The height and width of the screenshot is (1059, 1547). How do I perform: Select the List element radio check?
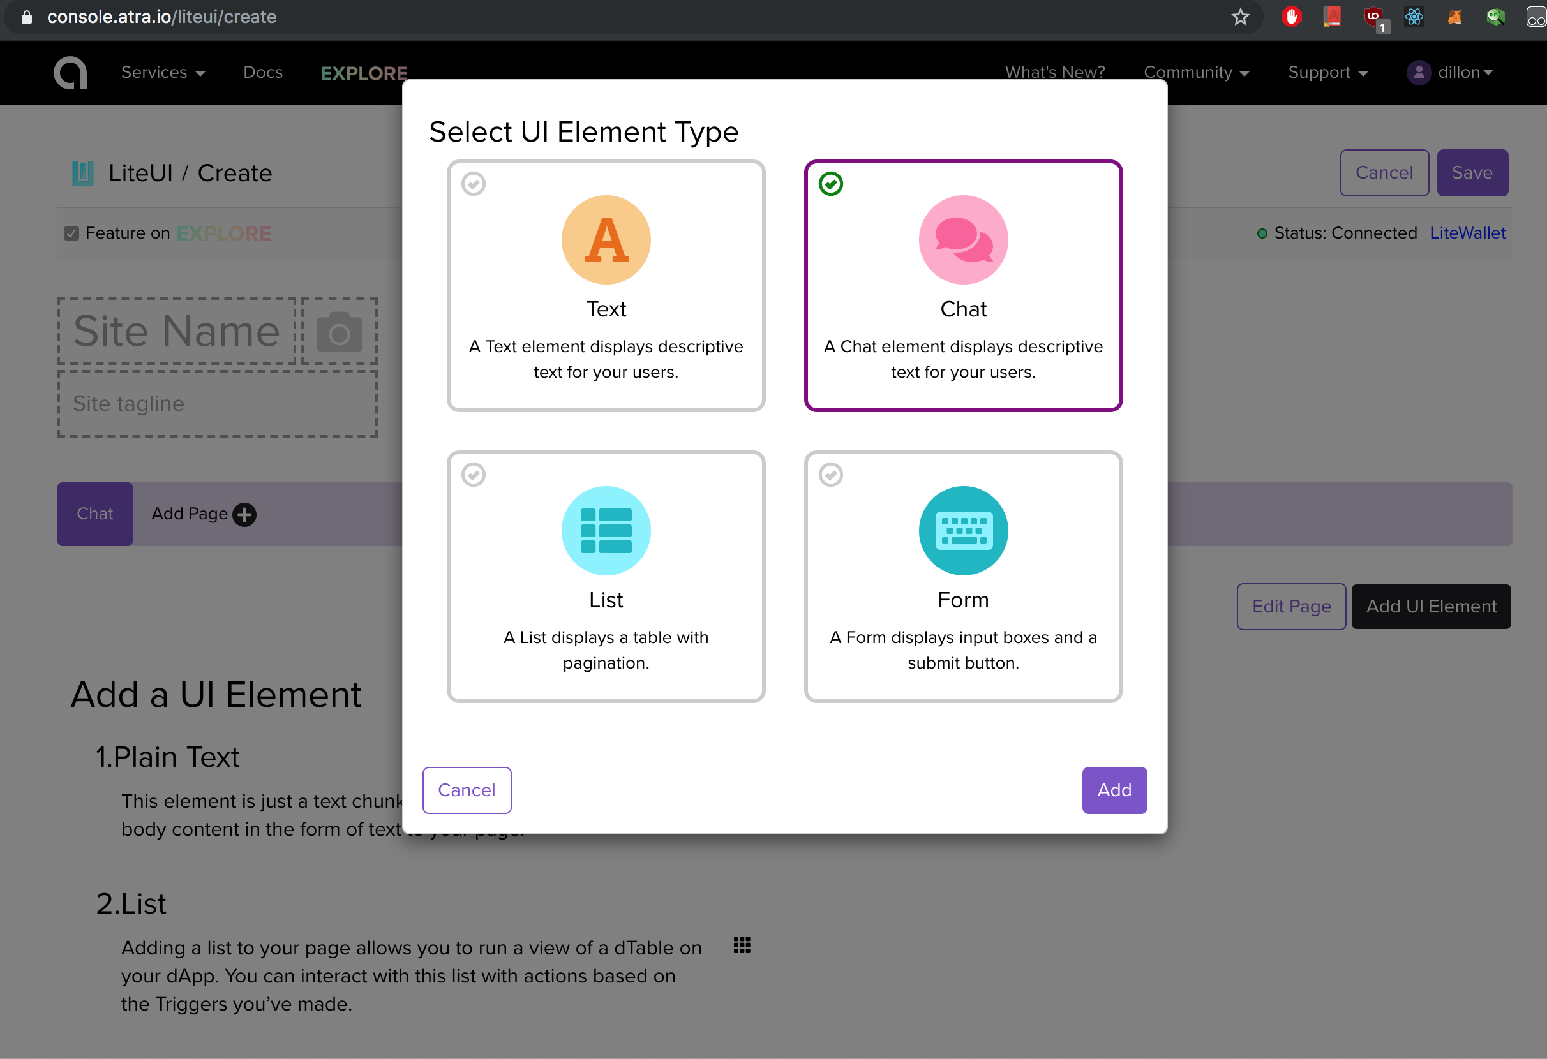[474, 475]
